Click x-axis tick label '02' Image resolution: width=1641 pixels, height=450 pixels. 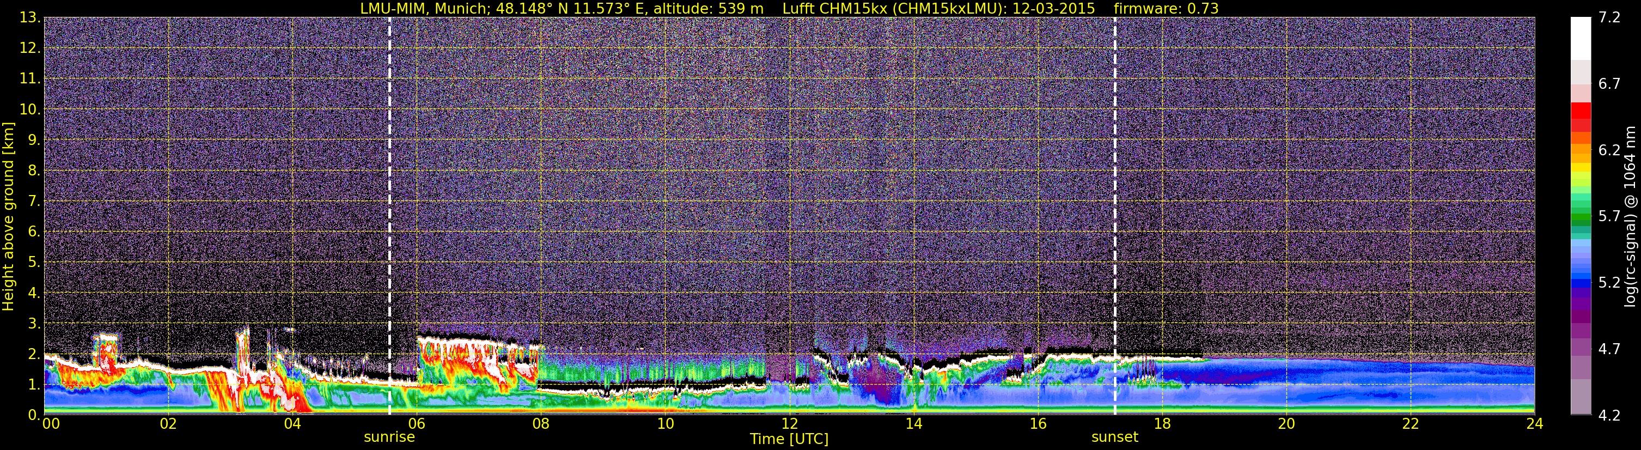coord(168,424)
